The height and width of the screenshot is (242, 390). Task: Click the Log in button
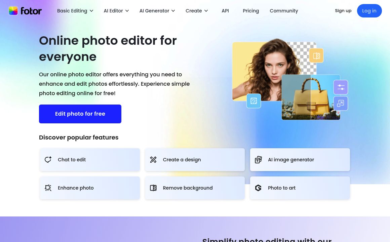(x=369, y=11)
